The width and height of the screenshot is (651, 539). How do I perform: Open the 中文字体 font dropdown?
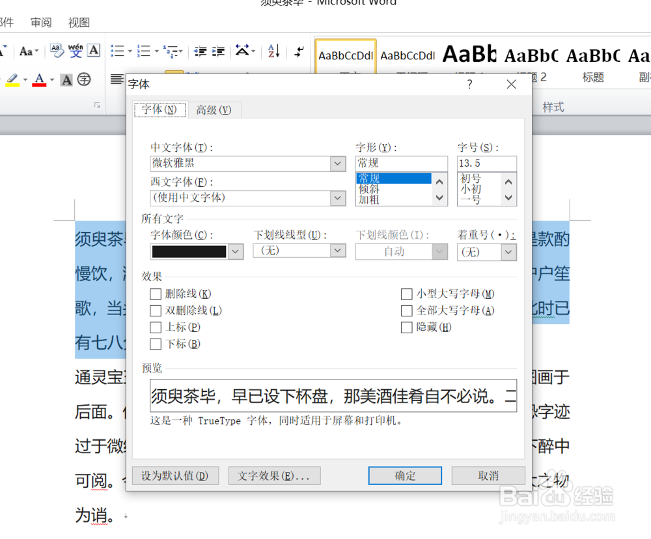[337, 163]
